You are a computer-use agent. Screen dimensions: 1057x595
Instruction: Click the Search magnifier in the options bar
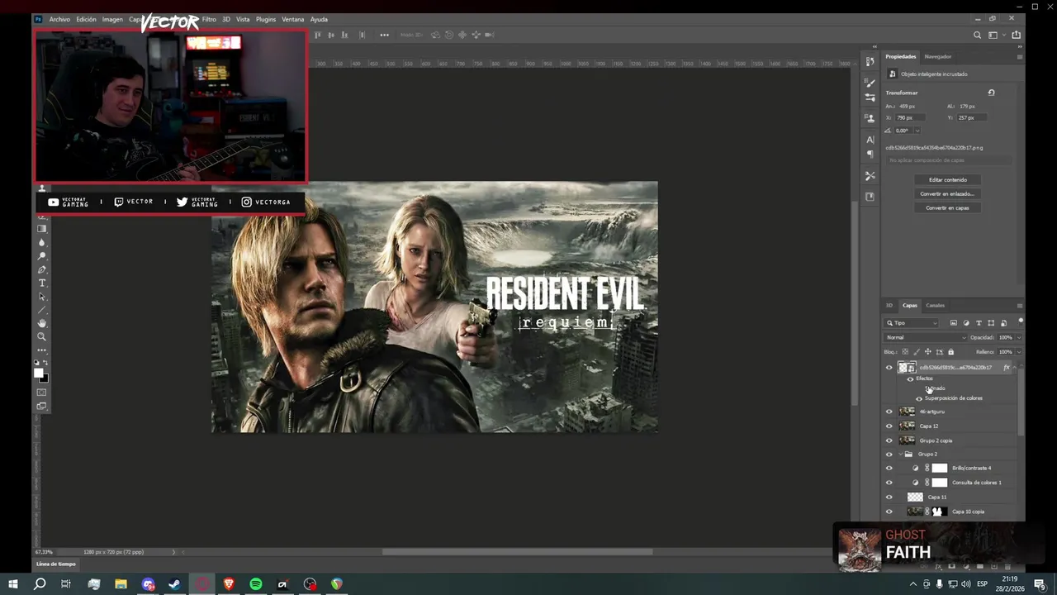[x=977, y=35]
